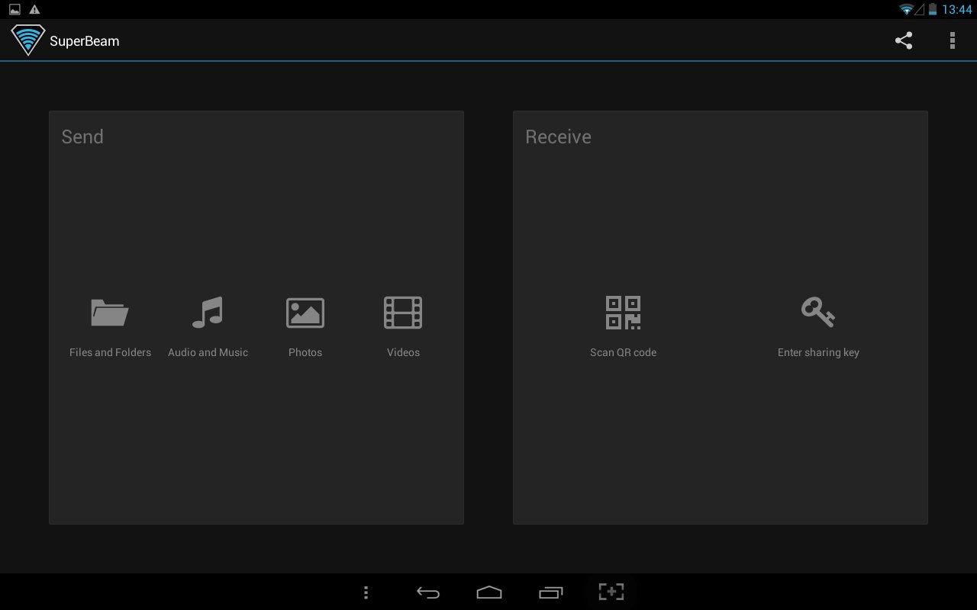Screen dimensions: 977x610
Task: Open the navigation bar menu dots
Action: (366, 592)
